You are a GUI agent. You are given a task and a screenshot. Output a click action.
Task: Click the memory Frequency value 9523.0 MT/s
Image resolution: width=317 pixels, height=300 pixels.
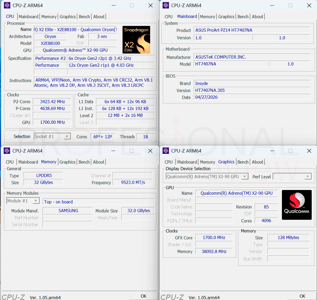coord(133,182)
